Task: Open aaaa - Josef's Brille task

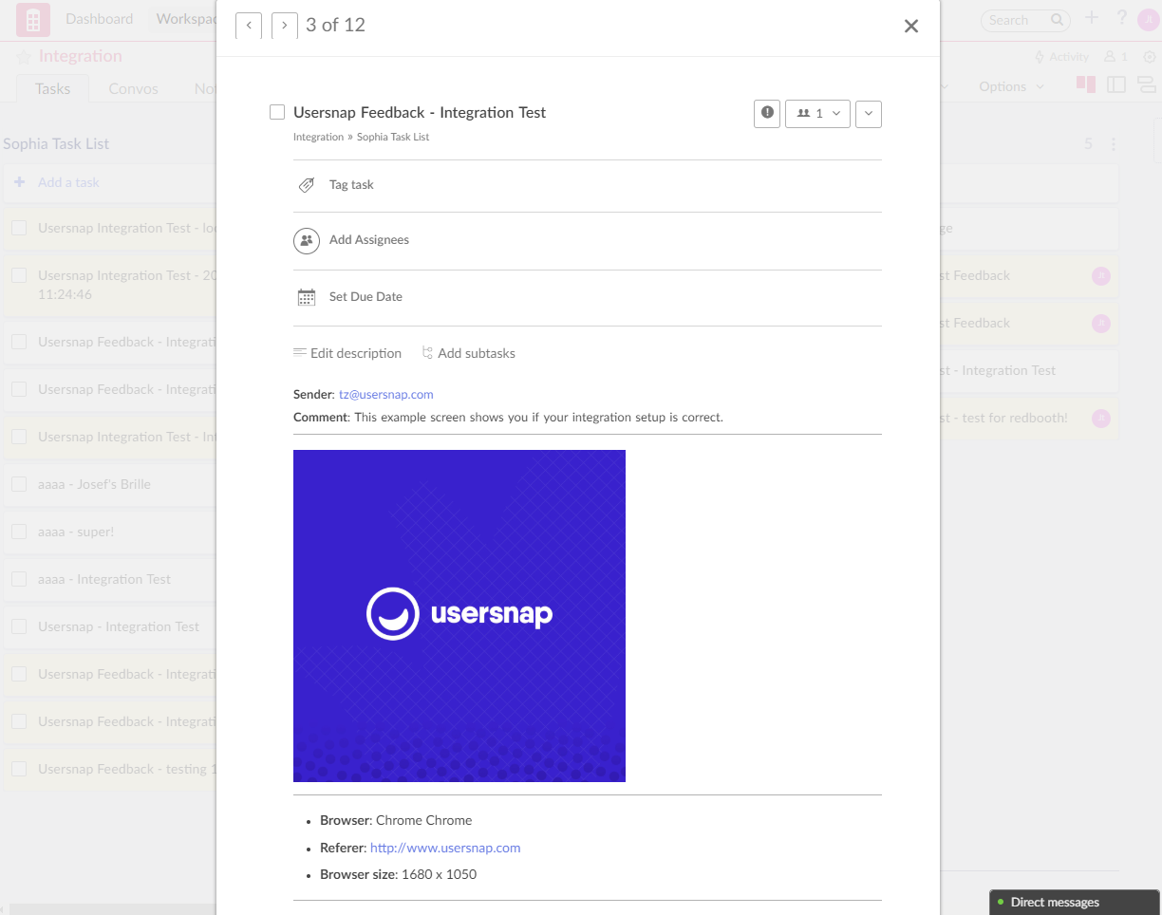Action: [x=95, y=484]
